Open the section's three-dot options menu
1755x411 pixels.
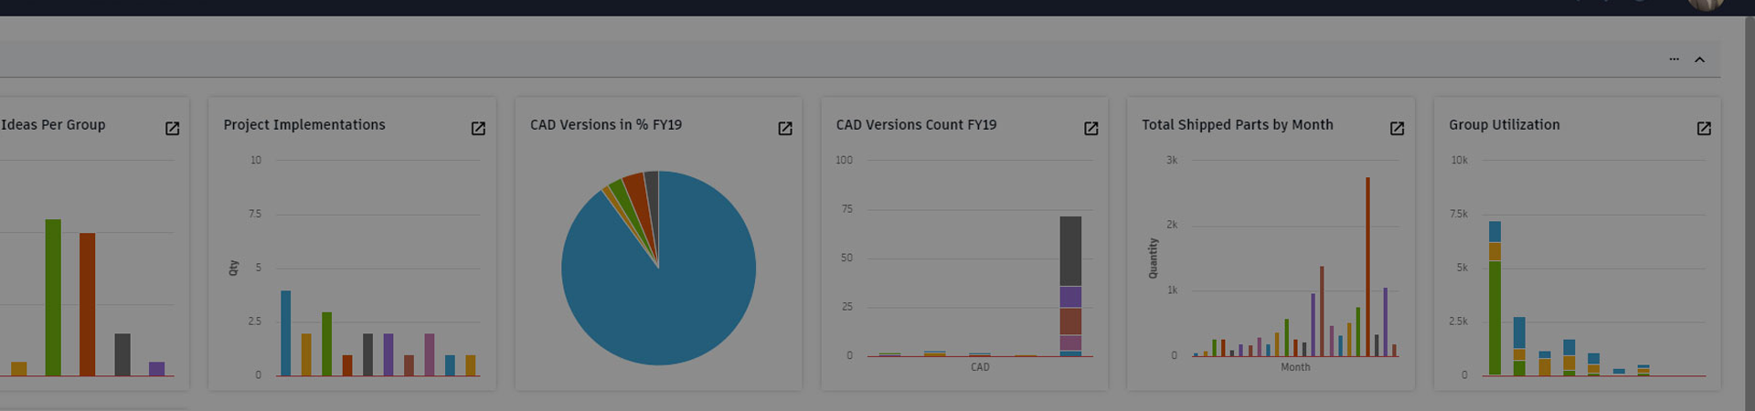pyautogui.click(x=1675, y=59)
